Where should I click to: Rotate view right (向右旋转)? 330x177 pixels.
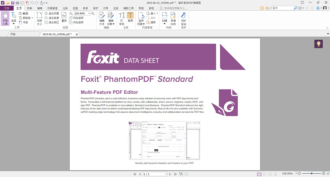click(x=76, y=22)
